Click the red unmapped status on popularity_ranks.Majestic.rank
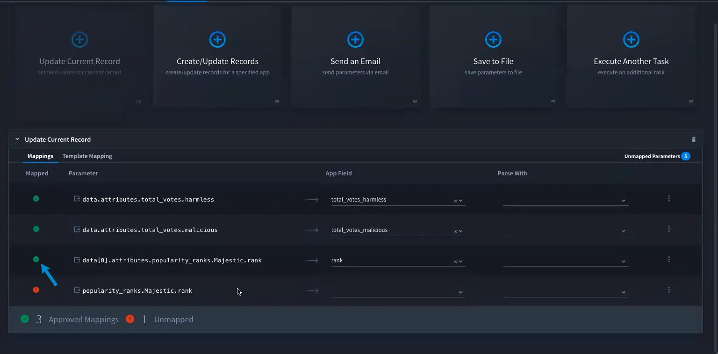 pyautogui.click(x=36, y=290)
